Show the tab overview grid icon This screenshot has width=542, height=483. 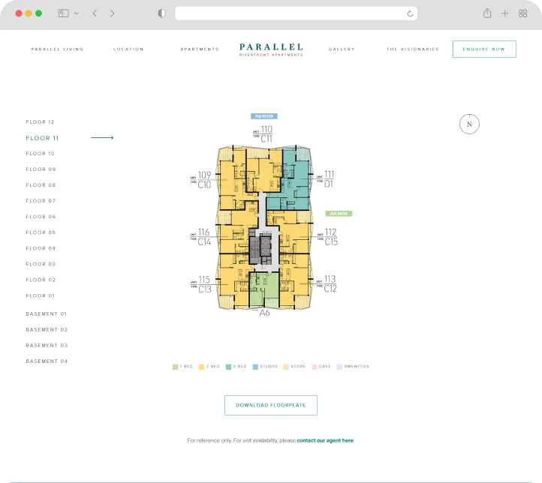(523, 13)
